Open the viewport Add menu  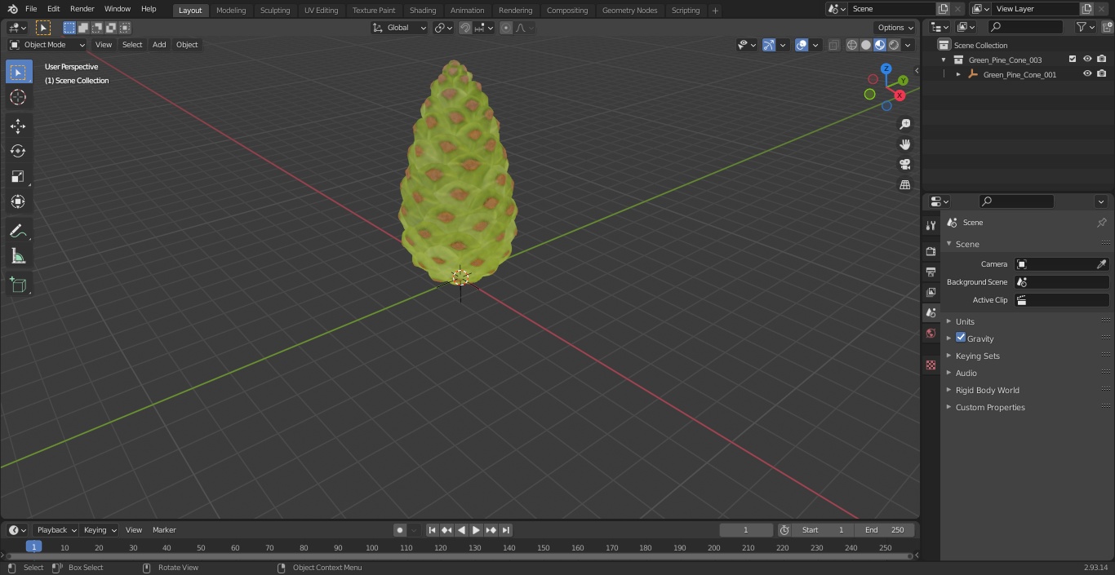pos(159,45)
